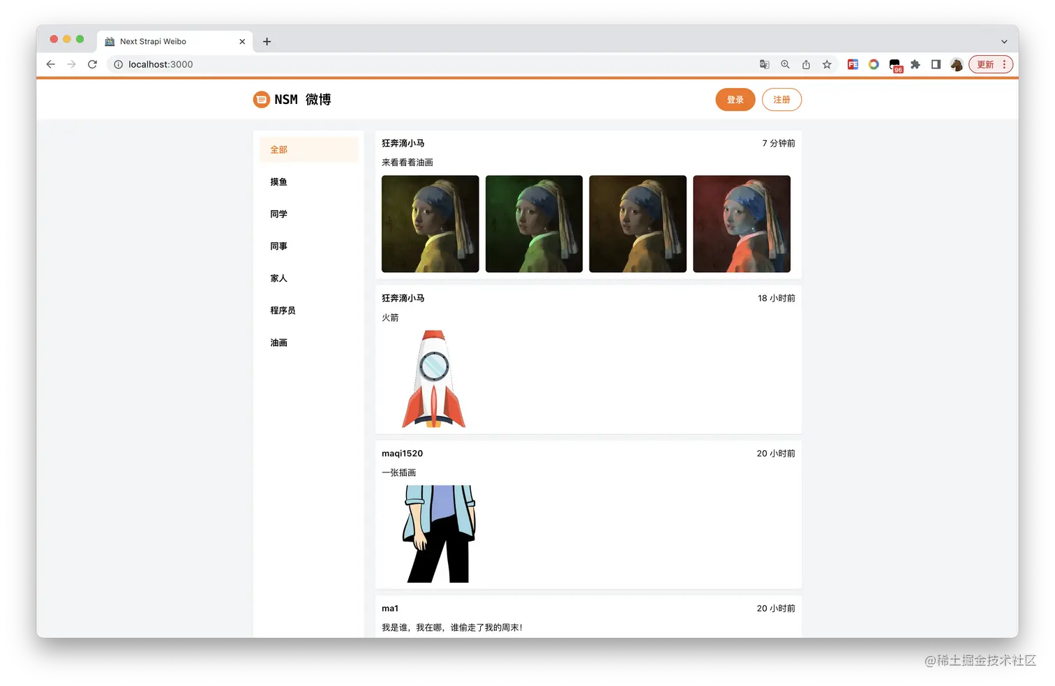Click the post text 来看看油画
1055x686 pixels.
[x=407, y=162]
